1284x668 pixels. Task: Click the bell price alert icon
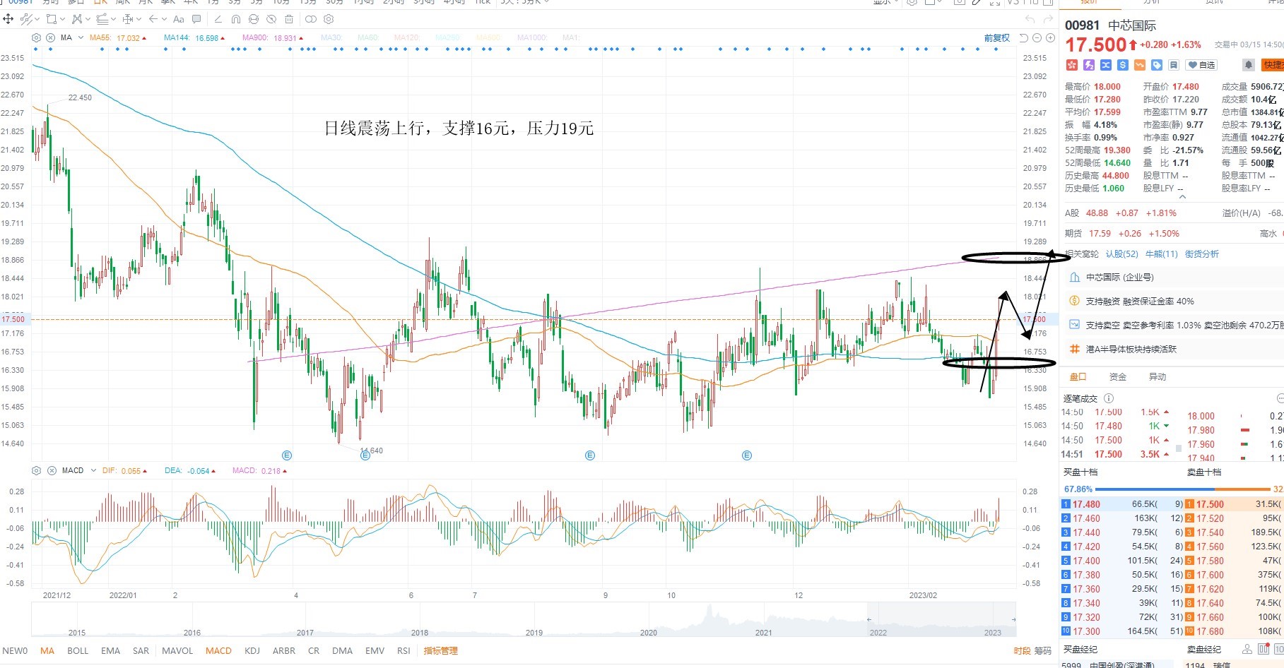tap(1249, 65)
